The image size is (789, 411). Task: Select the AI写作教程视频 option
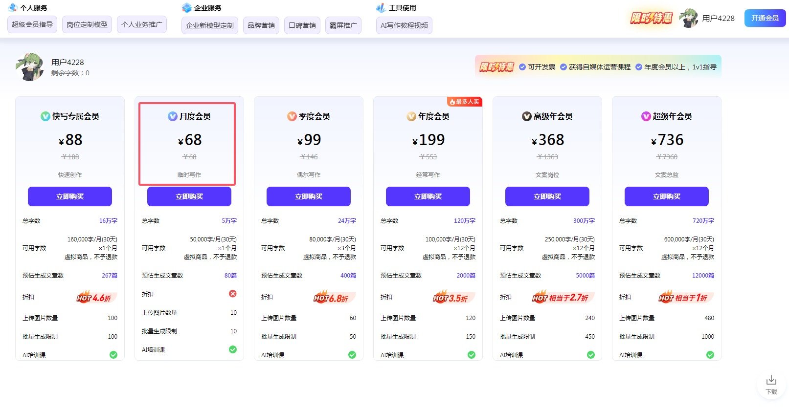pyautogui.click(x=404, y=25)
